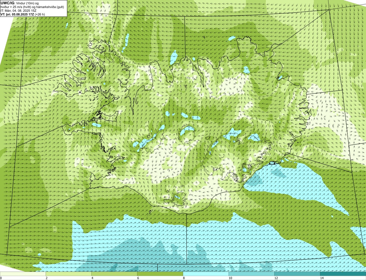Click the initial time 'IT: Mán. 04. 08. 2025 15Z'
Image resolution: width=366 pixels, height=280 pixels.
pos(19,10)
